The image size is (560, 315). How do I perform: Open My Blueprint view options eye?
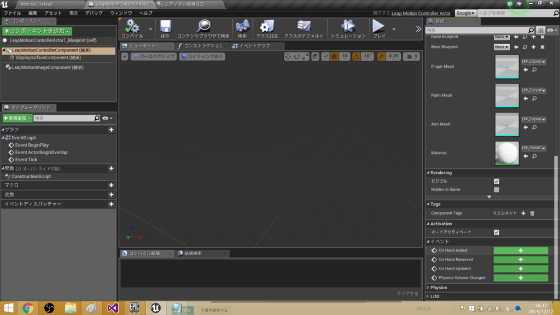pos(107,118)
